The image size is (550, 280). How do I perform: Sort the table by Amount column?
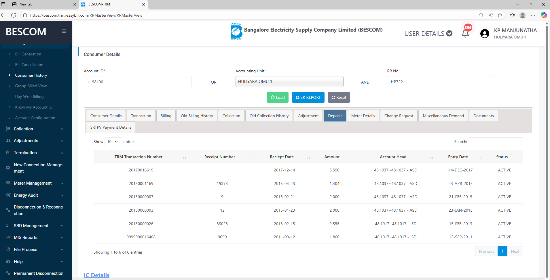click(332, 157)
